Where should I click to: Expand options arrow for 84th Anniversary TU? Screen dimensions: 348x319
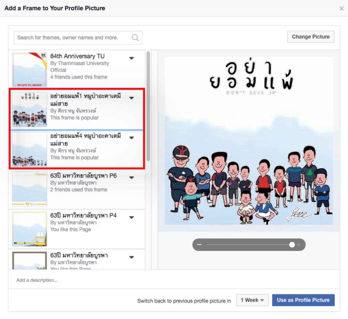click(x=132, y=58)
